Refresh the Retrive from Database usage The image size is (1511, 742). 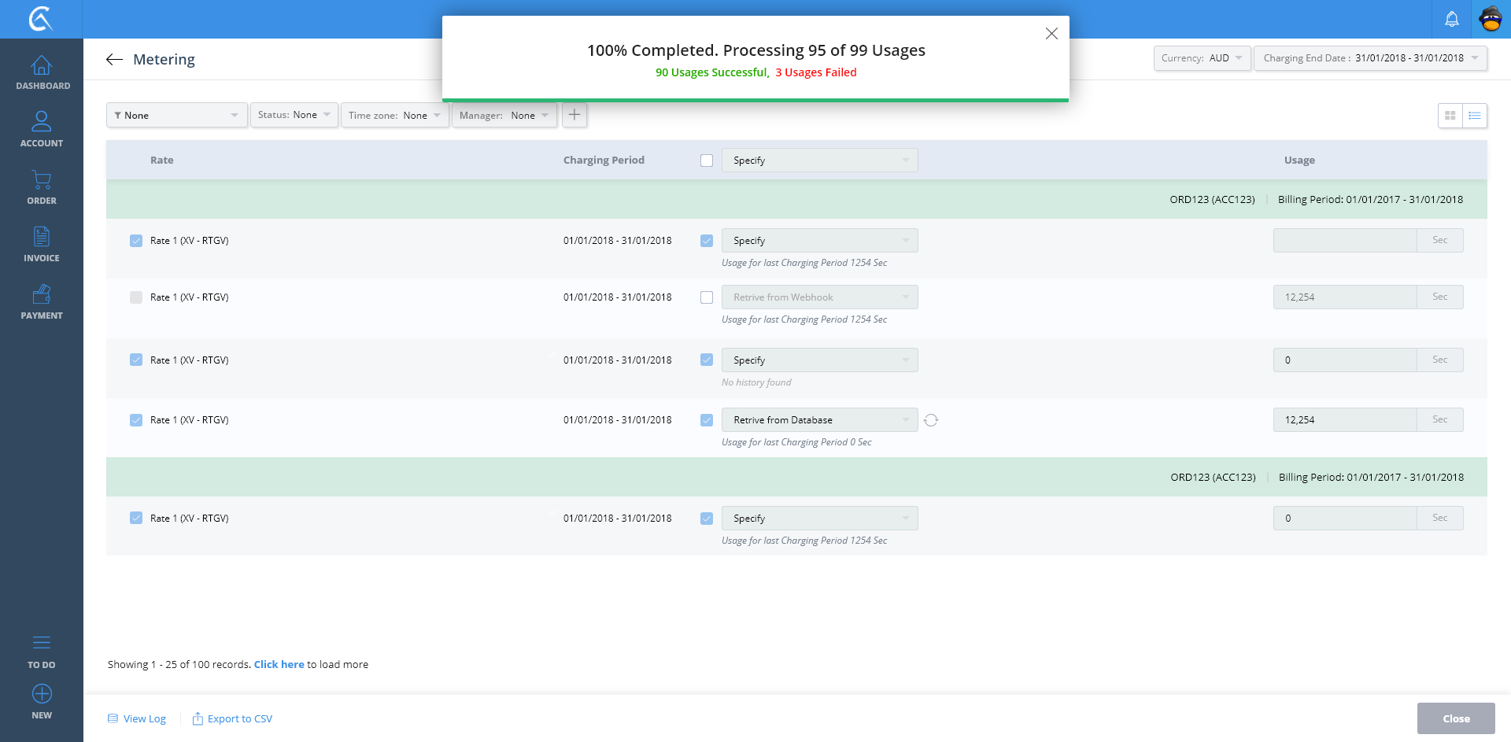click(931, 420)
